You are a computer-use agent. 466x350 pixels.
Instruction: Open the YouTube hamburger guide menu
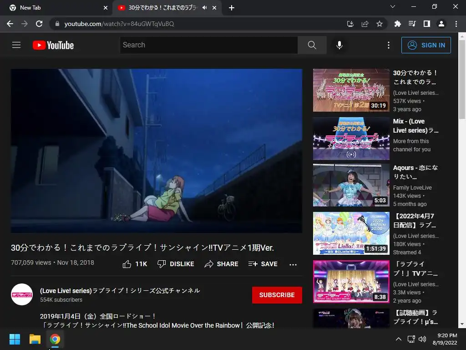pos(16,45)
